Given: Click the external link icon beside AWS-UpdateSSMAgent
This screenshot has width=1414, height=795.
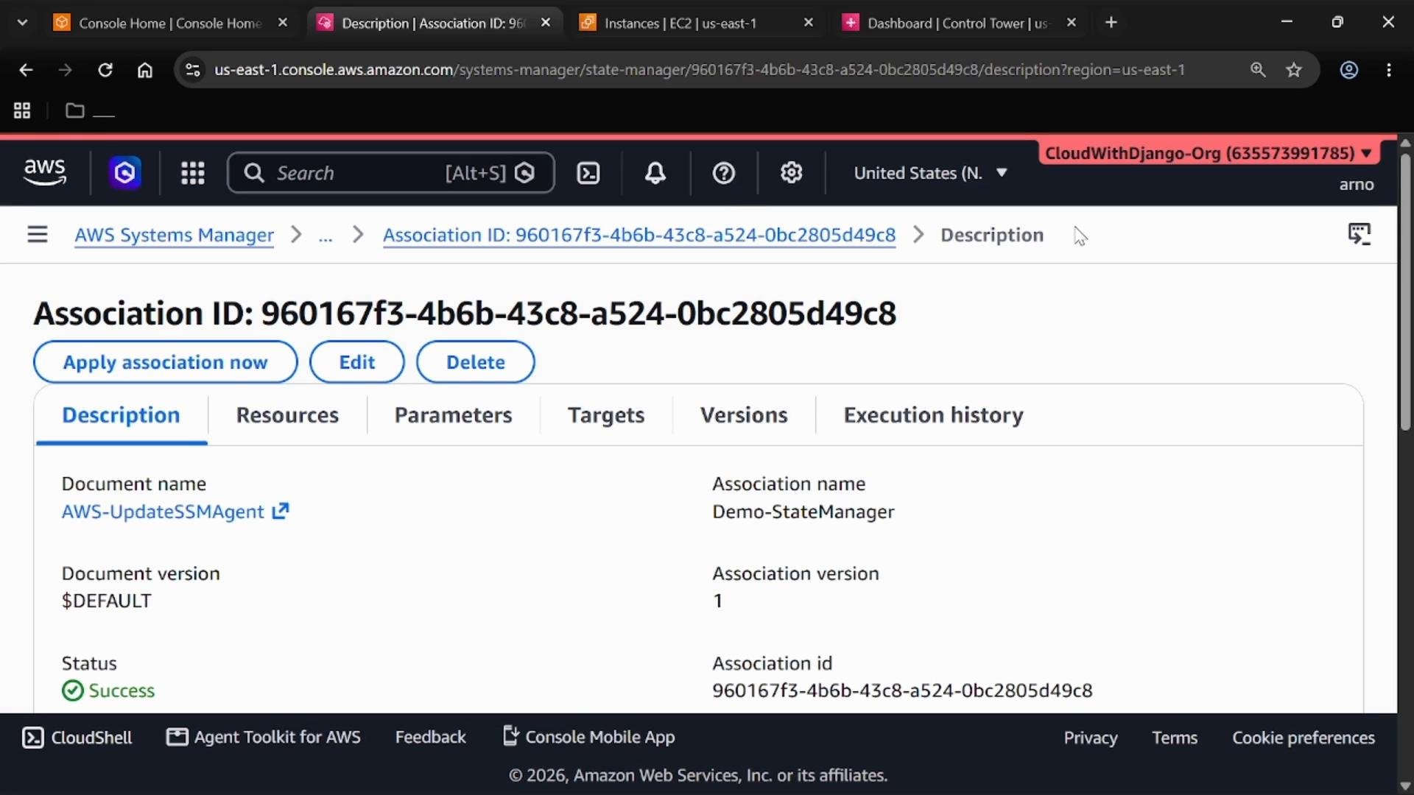Looking at the screenshot, I should click(281, 511).
